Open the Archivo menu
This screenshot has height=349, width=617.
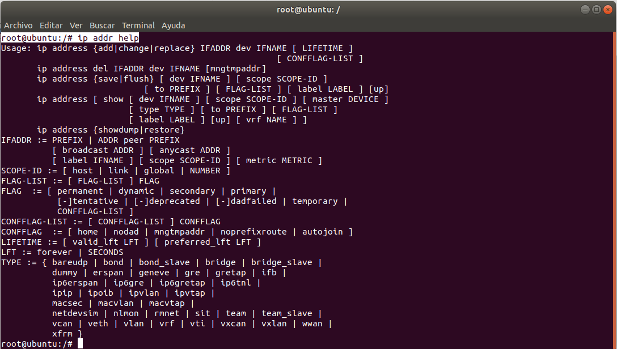[18, 25]
